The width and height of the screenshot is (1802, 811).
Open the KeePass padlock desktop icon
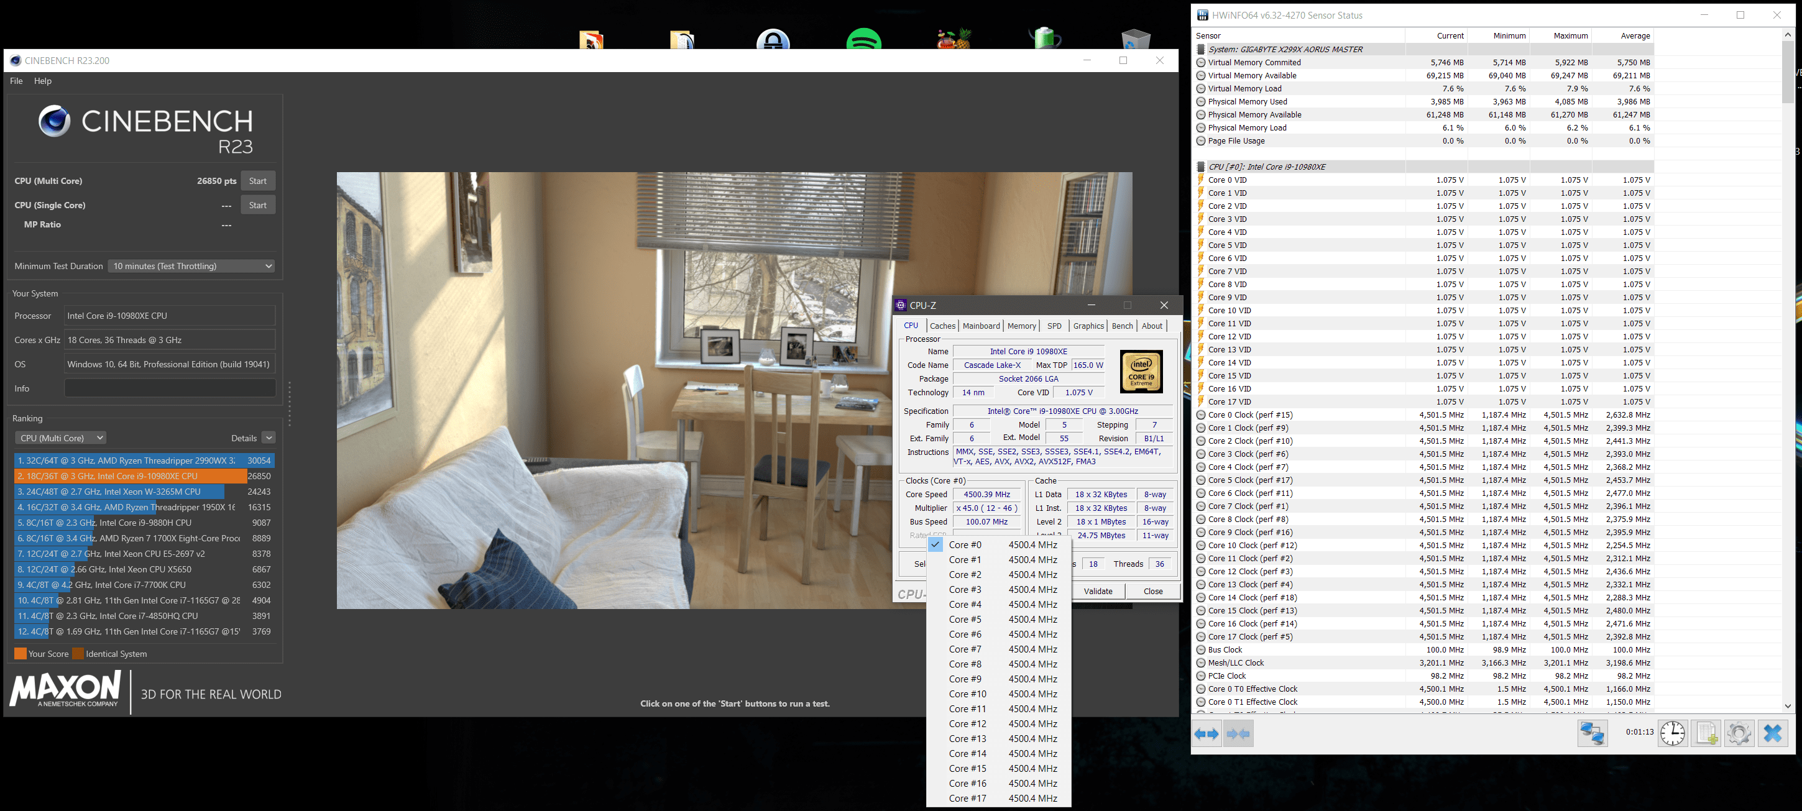pos(773,39)
